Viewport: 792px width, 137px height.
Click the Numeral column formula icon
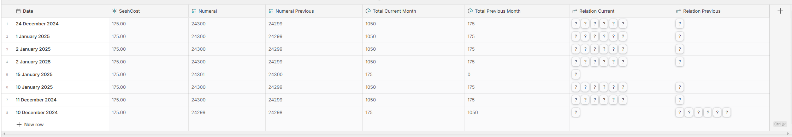[x=194, y=11]
